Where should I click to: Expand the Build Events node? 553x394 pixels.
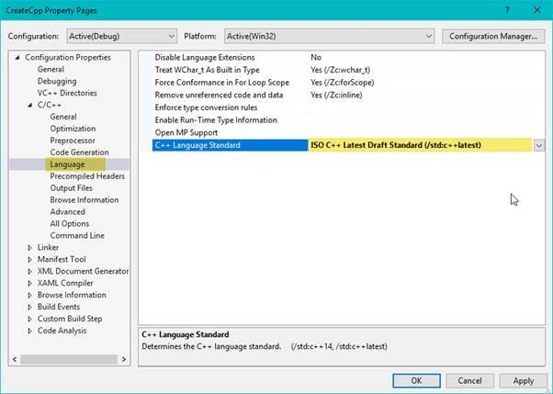29,307
